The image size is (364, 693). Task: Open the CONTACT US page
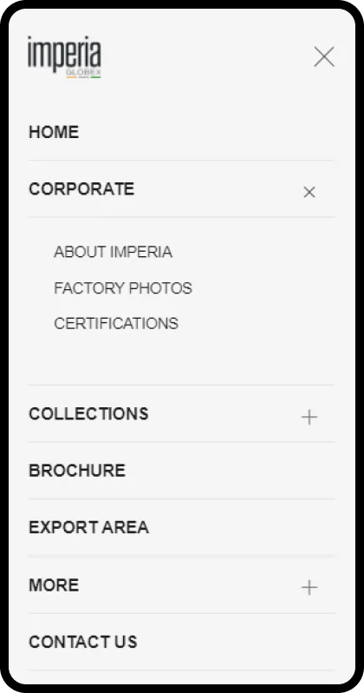[83, 642]
